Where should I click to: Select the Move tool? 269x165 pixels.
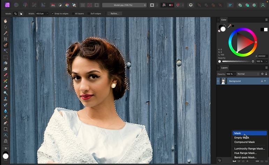pyautogui.click(x=6, y=27)
